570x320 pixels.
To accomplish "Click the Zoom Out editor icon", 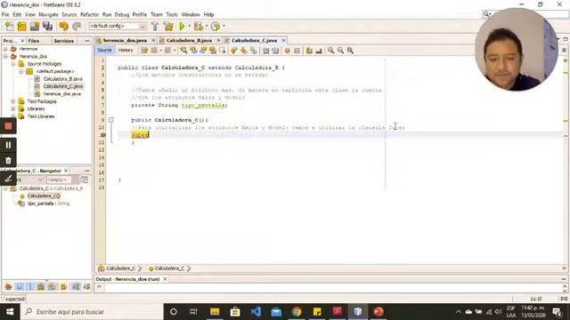I will (340, 51).
